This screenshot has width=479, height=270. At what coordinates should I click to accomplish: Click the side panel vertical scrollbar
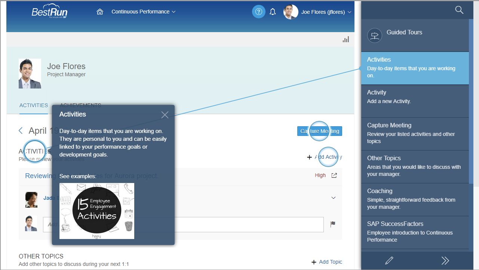[471, 101]
